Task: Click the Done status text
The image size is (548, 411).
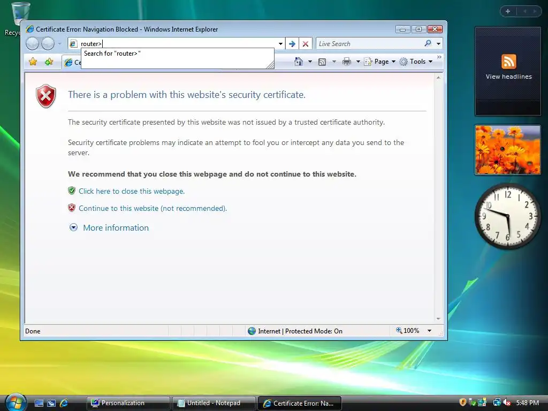Action: point(33,331)
